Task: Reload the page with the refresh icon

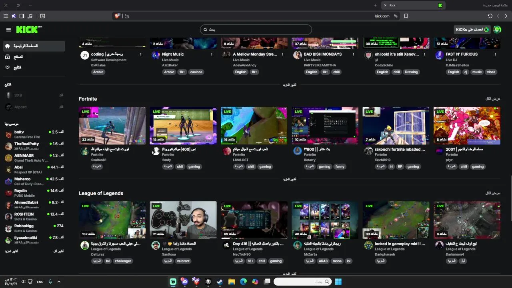Action: click(490, 16)
